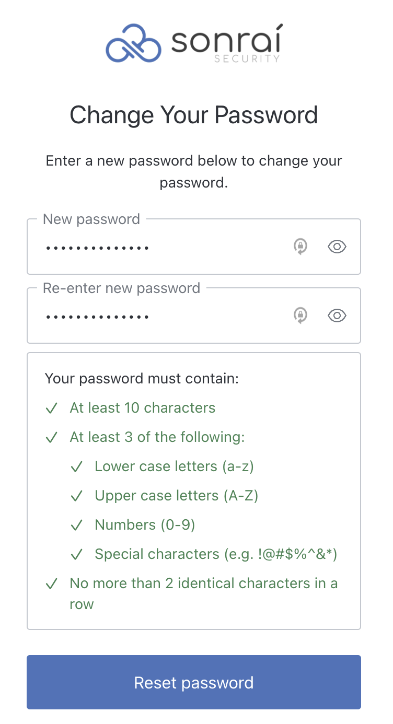
Task: Click checkmark next to Special characters
Action: [x=76, y=555]
